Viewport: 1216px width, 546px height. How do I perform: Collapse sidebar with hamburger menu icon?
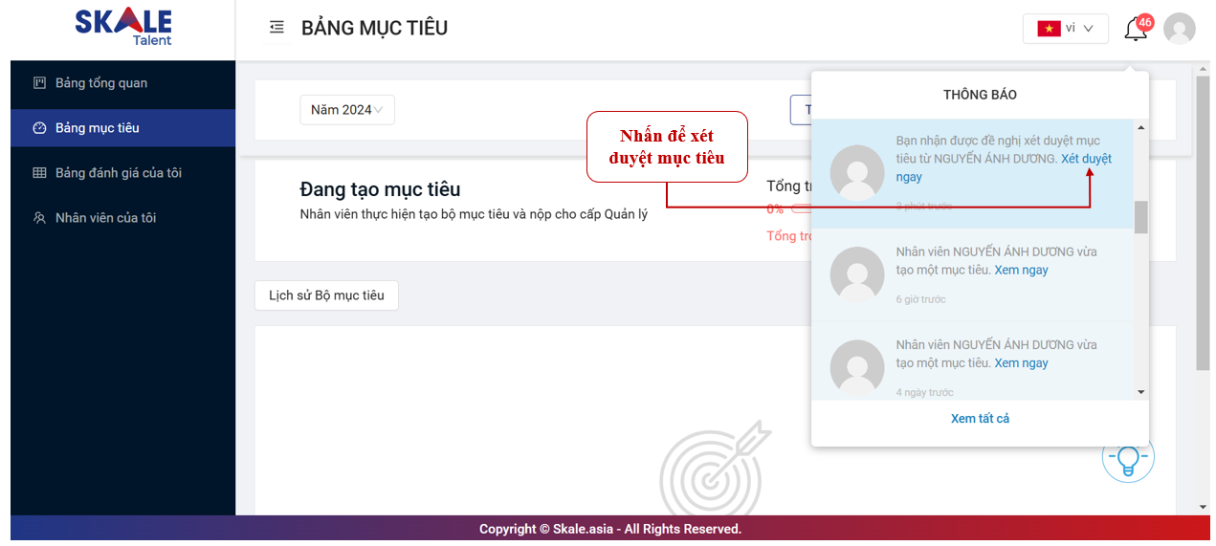tap(276, 28)
